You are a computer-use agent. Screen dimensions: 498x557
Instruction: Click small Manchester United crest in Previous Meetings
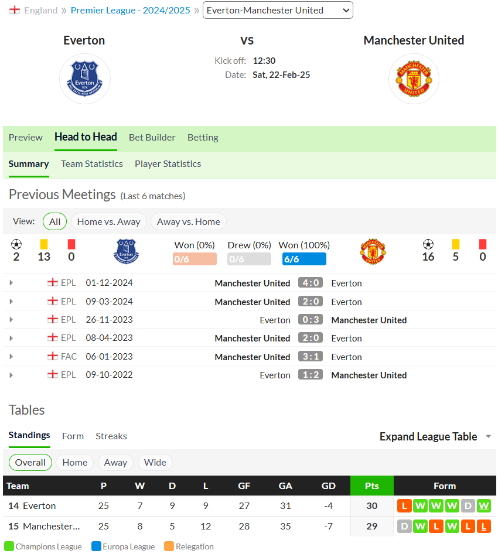(373, 251)
